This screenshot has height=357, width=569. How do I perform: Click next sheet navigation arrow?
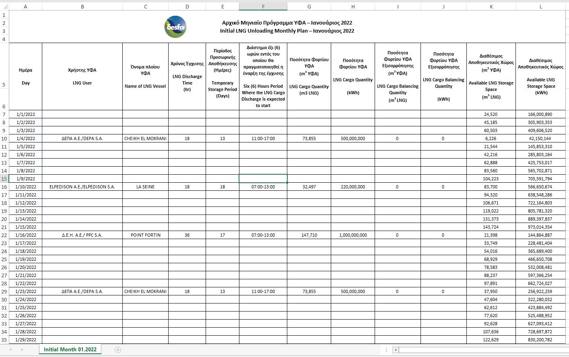tap(22, 350)
